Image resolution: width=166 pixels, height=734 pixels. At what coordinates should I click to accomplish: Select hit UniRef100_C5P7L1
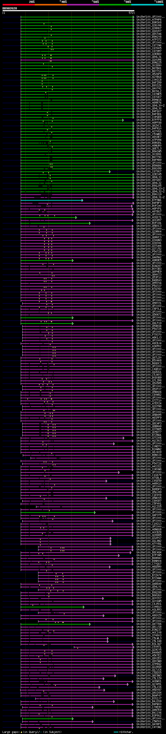(x=149, y=309)
